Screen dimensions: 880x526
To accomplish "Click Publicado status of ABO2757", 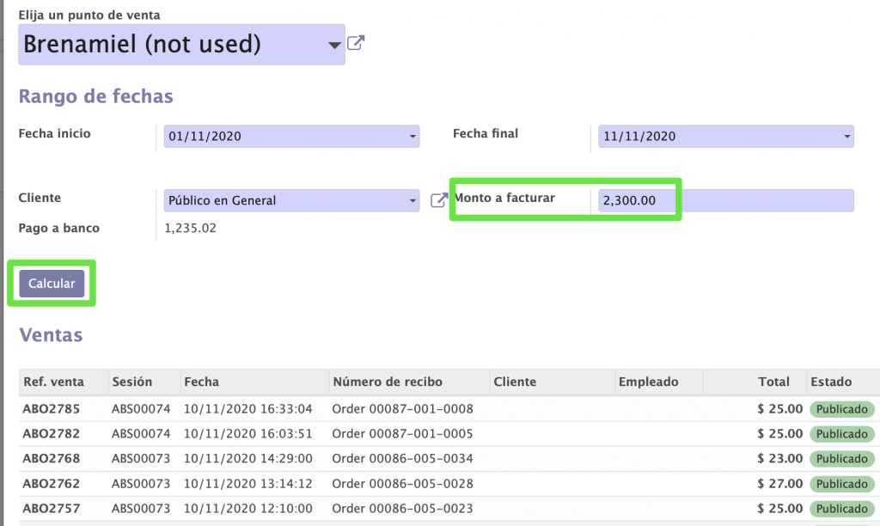I will coord(842,509).
